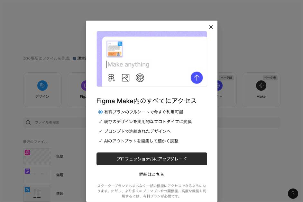Click the target cursor icon in the preview
Screen dimensions: 303x202
pos(140,78)
